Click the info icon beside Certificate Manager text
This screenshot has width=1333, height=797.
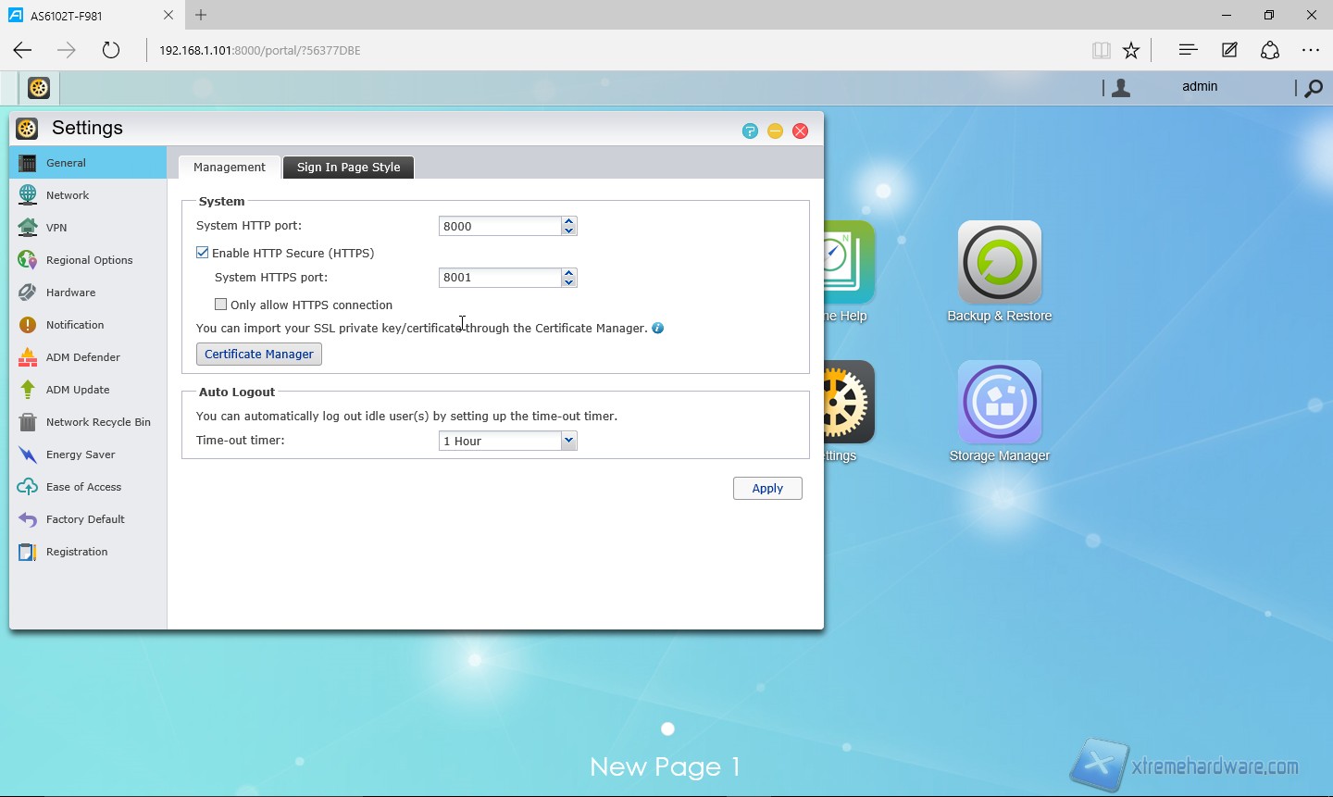658,328
